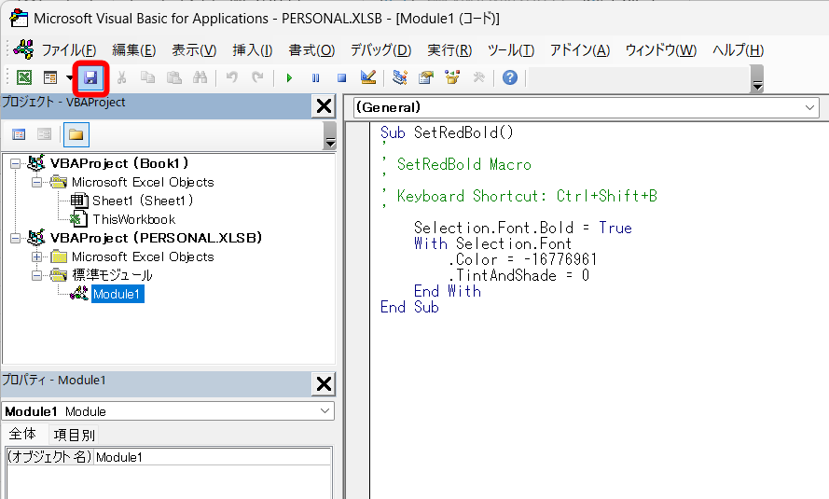Close the プロジェクト - VBAProject panel

[324, 106]
